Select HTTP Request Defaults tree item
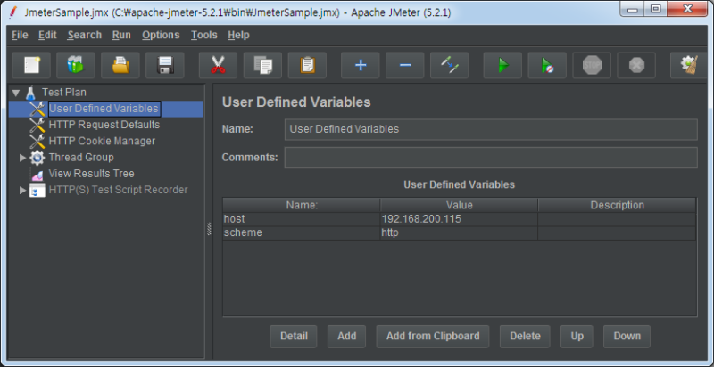The image size is (714, 367). tap(104, 125)
